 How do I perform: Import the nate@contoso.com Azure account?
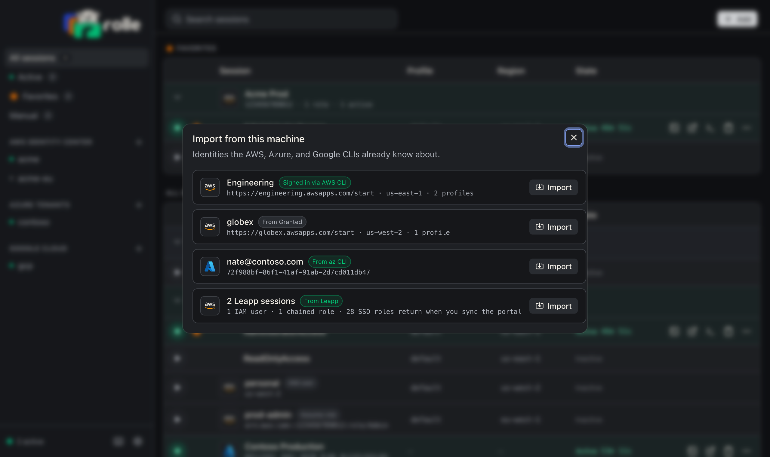(x=553, y=266)
